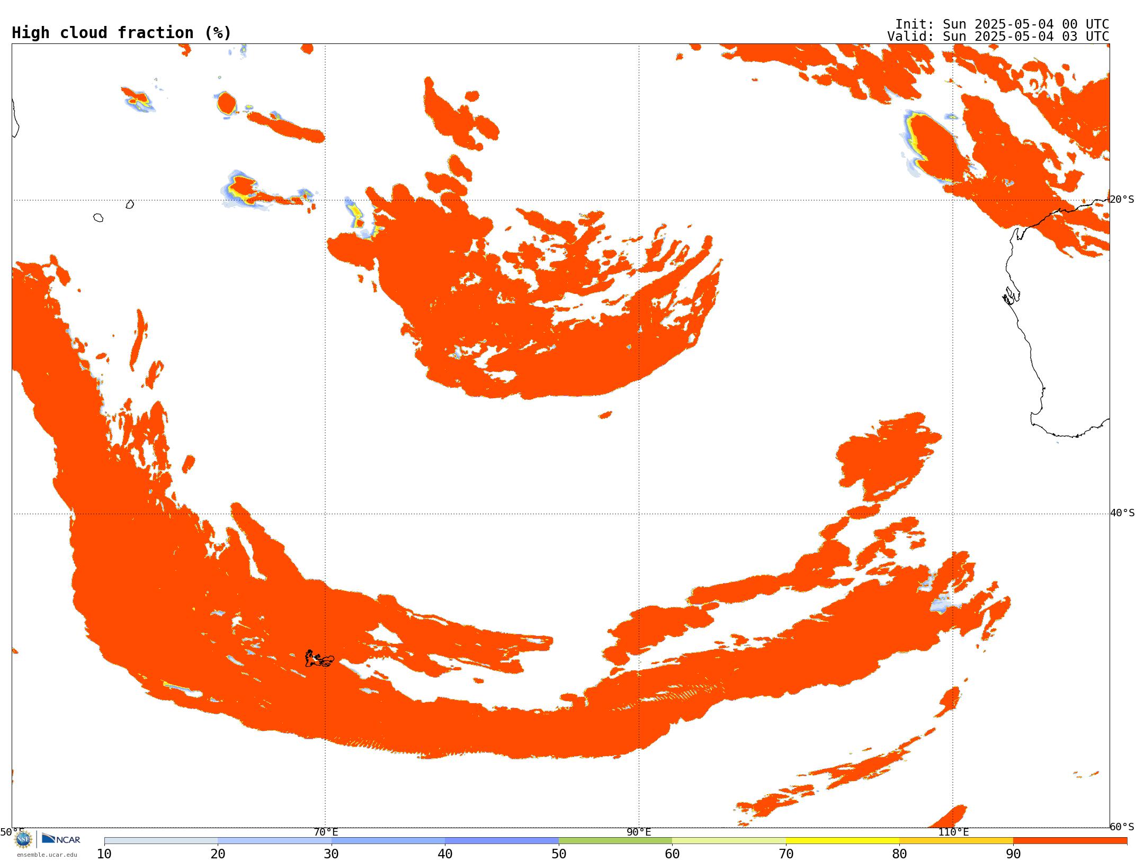Click the 90°E longitude label
The height and width of the screenshot is (861, 1144).
pyautogui.click(x=639, y=832)
